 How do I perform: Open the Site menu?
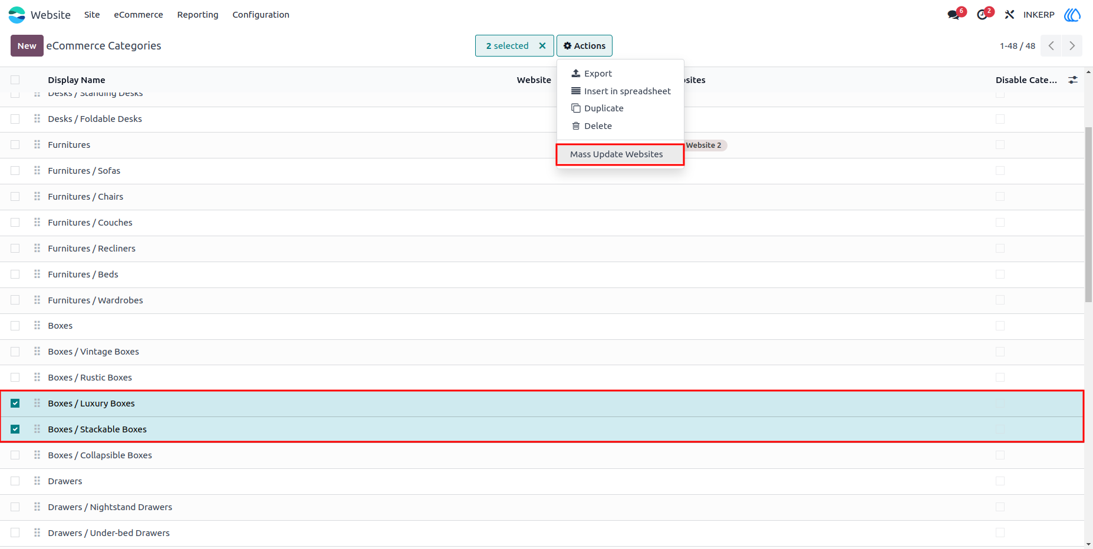[92, 15]
